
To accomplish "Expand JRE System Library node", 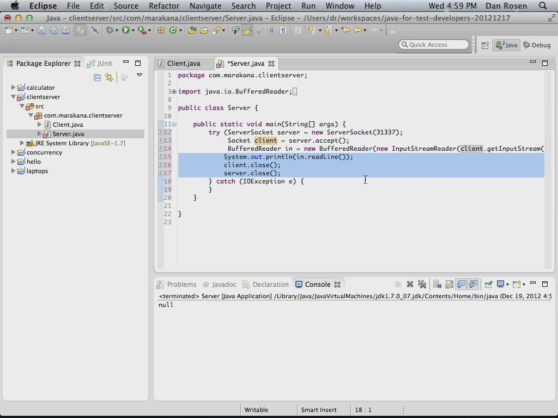I will pos(22,143).
